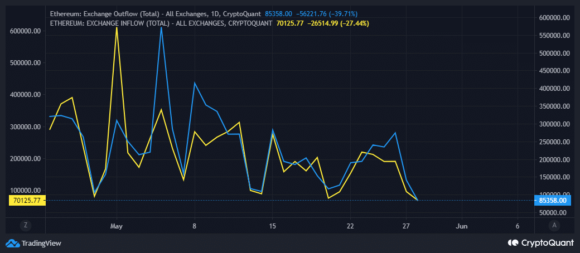Open the TradingView logo link
Viewport: 580px width, 253px height.
[x=33, y=243]
